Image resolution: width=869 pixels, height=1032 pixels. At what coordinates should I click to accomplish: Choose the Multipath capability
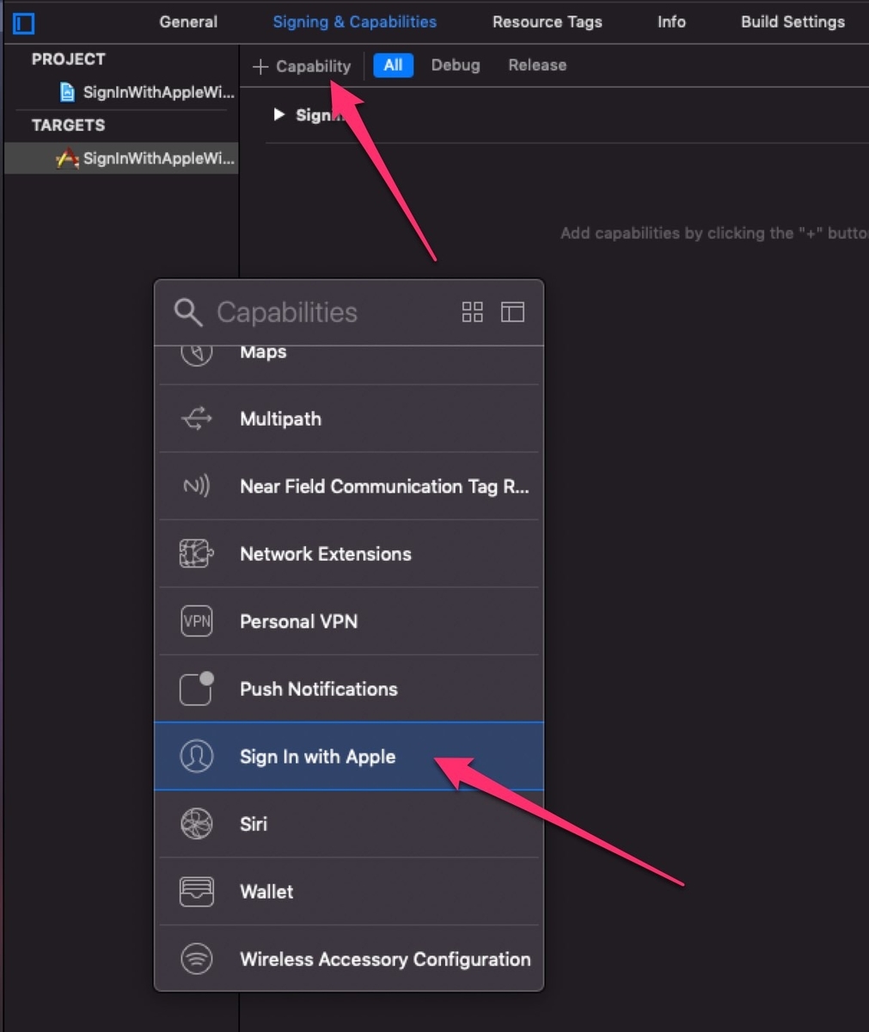[349, 419]
